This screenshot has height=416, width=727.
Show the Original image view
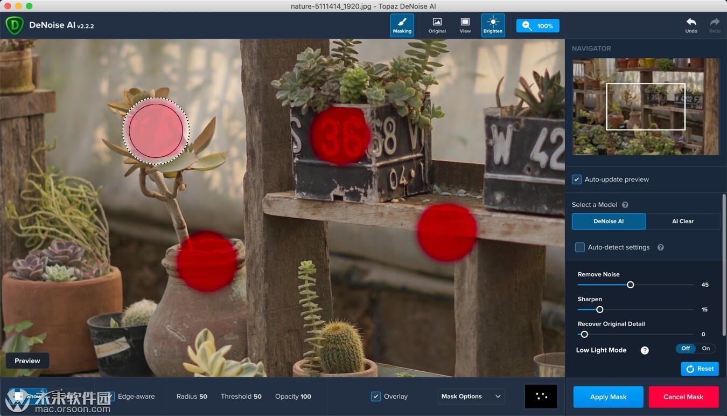point(437,25)
